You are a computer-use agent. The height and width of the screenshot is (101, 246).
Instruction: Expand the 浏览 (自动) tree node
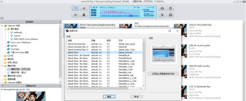pyautogui.click(x=2, y=63)
